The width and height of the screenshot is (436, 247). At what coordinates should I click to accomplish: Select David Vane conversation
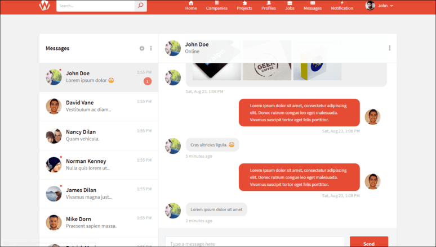click(x=99, y=106)
